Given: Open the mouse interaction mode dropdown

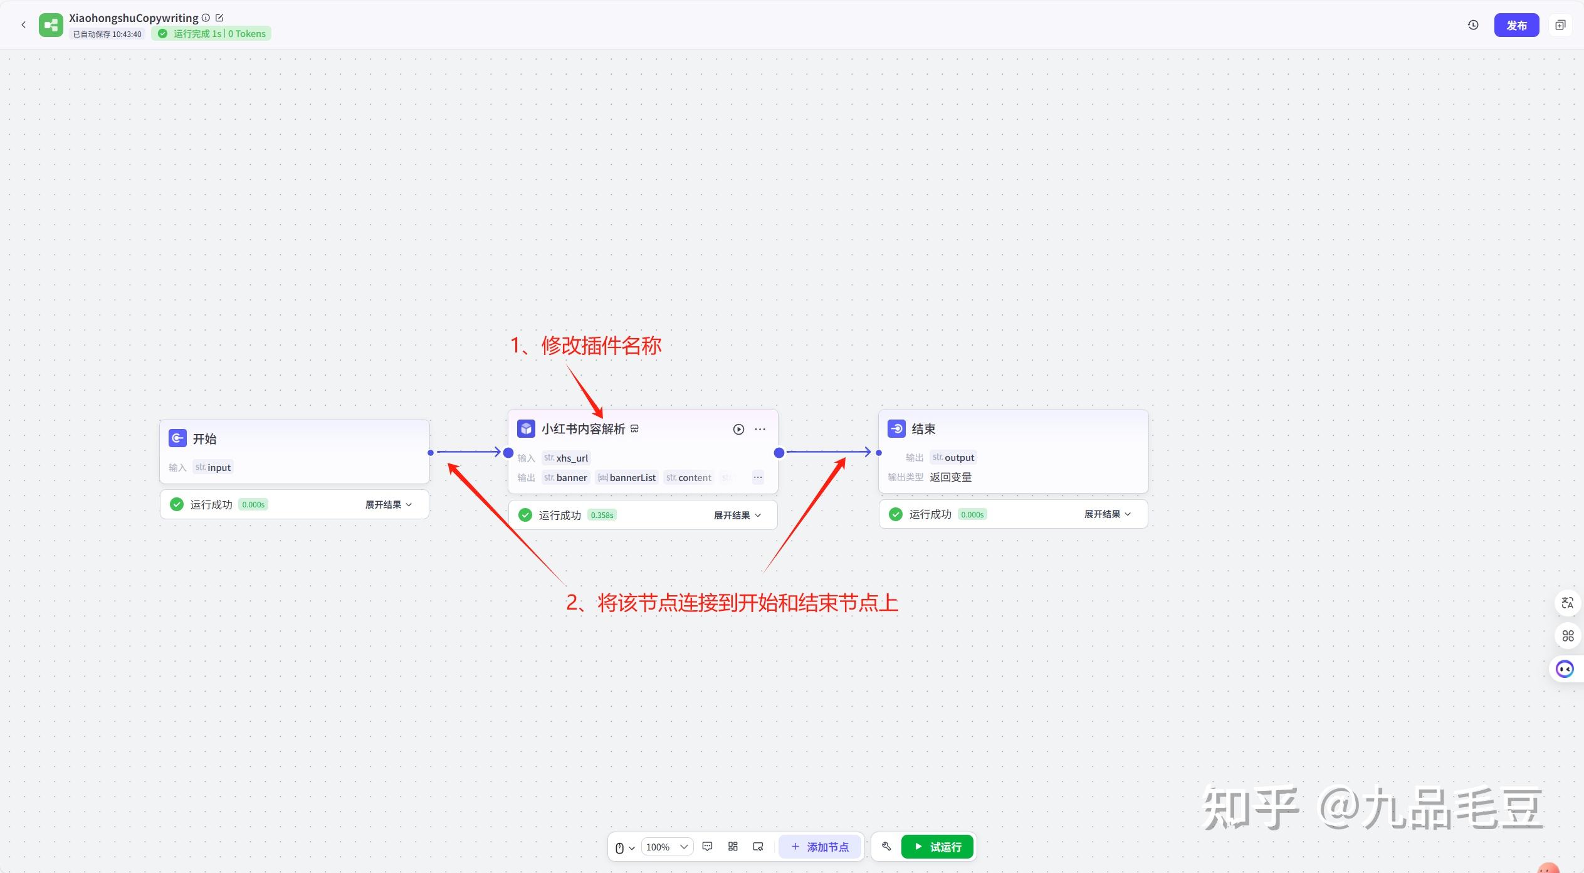Looking at the screenshot, I should pos(624,847).
